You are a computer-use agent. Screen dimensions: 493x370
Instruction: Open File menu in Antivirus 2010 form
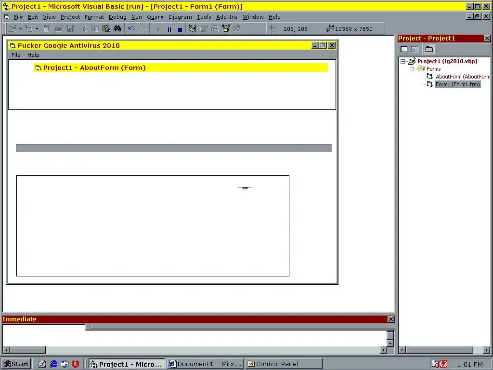[x=16, y=55]
